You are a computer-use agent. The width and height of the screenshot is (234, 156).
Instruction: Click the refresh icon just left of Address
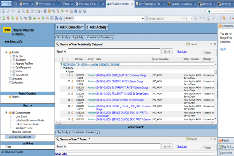pos(60,18)
